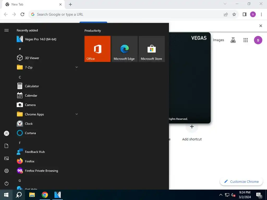Click the taskbar search icon
This screenshot has width=267, height=200.
pos(19,195)
